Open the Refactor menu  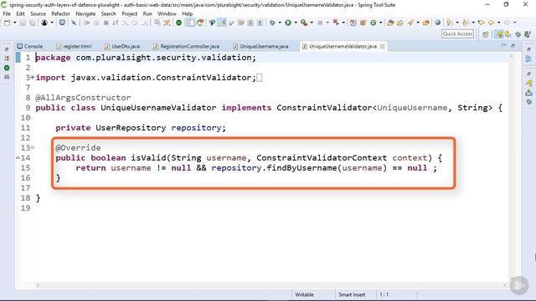coord(60,13)
